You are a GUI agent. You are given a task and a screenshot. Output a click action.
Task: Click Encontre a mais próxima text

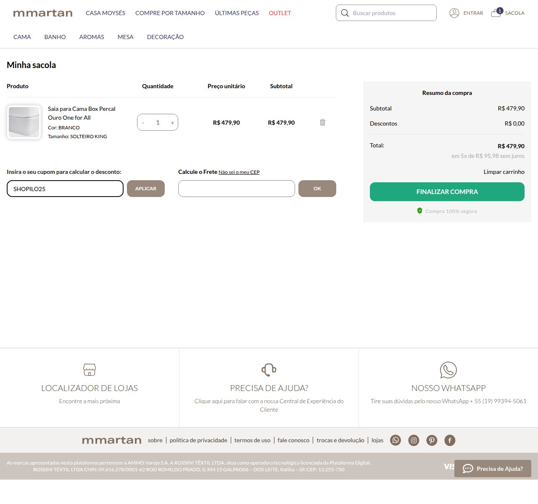90,401
